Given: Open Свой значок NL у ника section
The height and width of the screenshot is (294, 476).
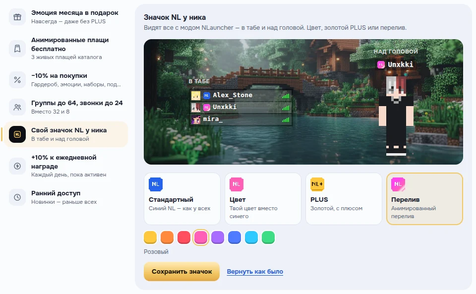Looking at the screenshot, I should [66, 134].
